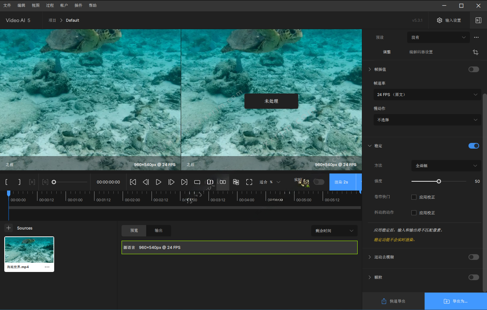Enter fullscreen preview
Screen dimensions: 487x310
click(x=249, y=182)
